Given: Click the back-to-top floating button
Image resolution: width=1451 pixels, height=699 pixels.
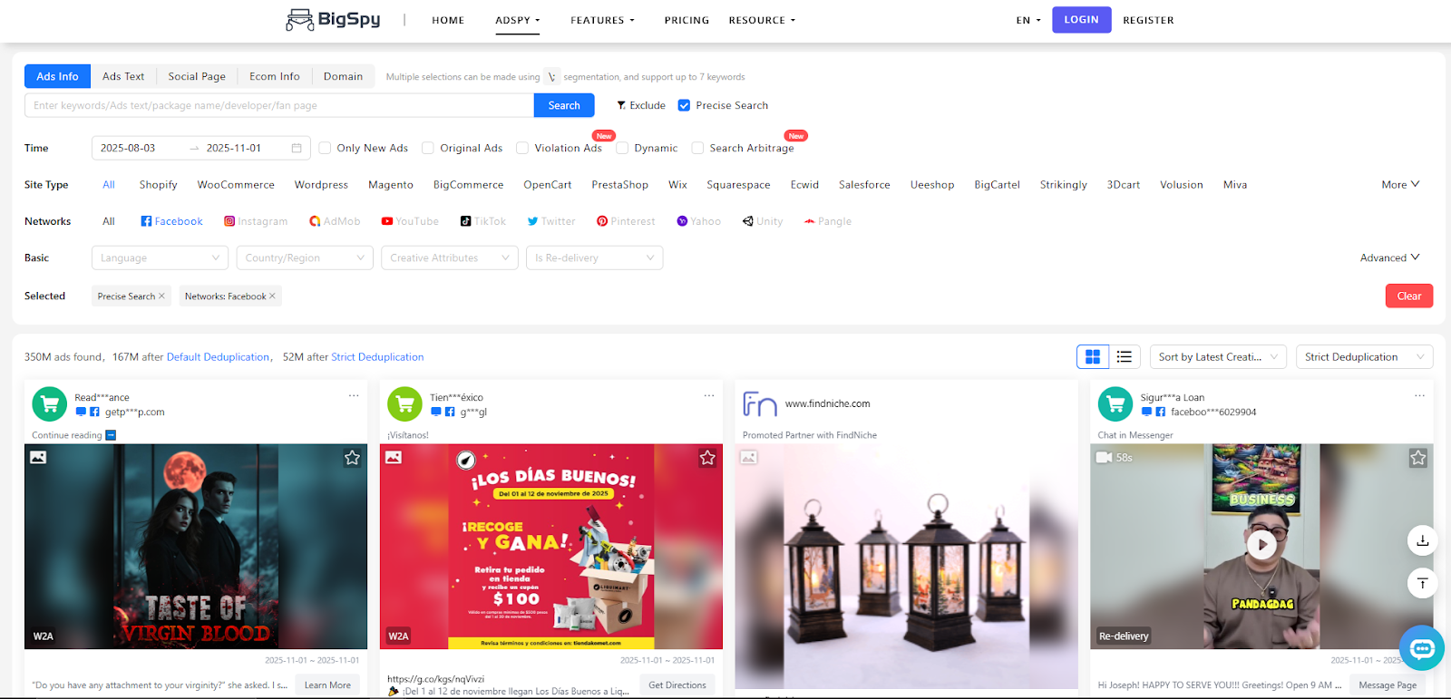Looking at the screenshot, I should [1422, 583].
